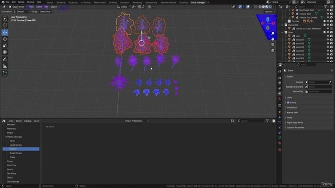This screenshot has height=188, width=335.
Task: Select the Trees catalog
Action: tap(12, 157)
